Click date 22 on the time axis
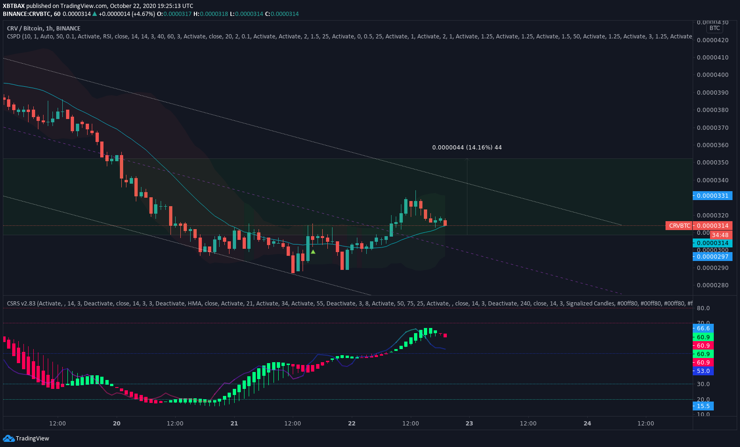The width and height of the screenshot is (740, 447). [x=352, y=424]
